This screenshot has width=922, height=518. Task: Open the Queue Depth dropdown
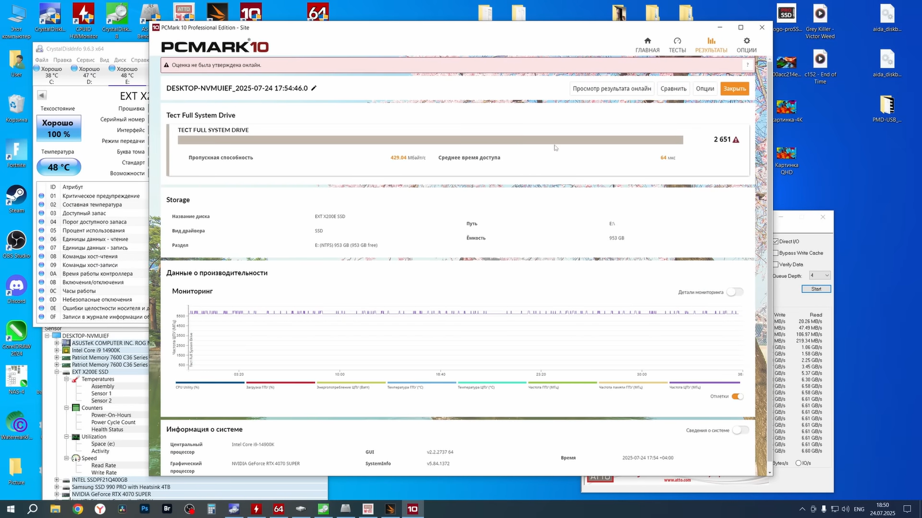[819, 276]
